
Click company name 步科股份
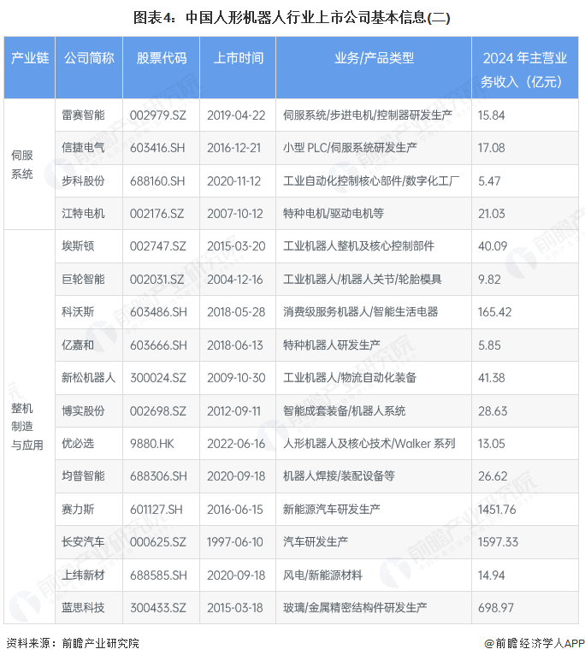[x=83, y=180]
